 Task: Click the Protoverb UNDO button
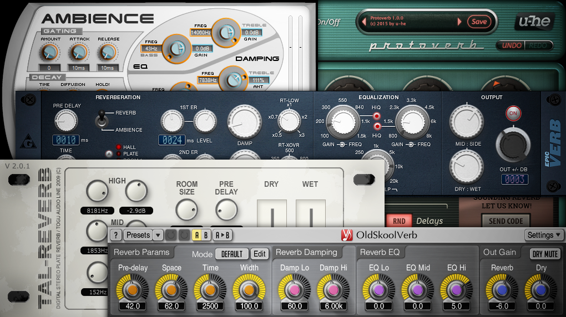[512, 45]
